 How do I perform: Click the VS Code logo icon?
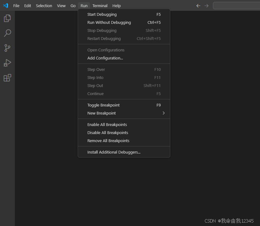pos(6,6)
